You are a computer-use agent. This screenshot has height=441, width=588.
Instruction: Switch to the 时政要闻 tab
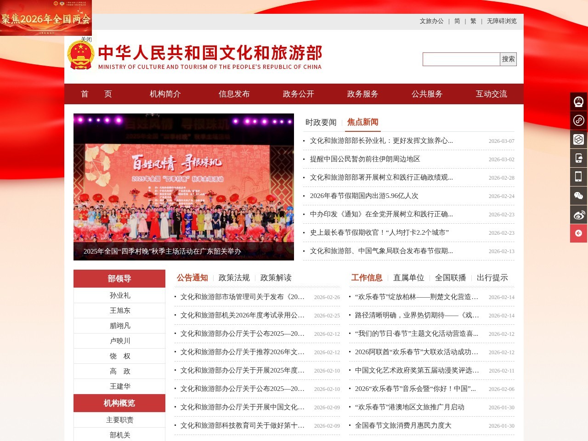(321, 122)
